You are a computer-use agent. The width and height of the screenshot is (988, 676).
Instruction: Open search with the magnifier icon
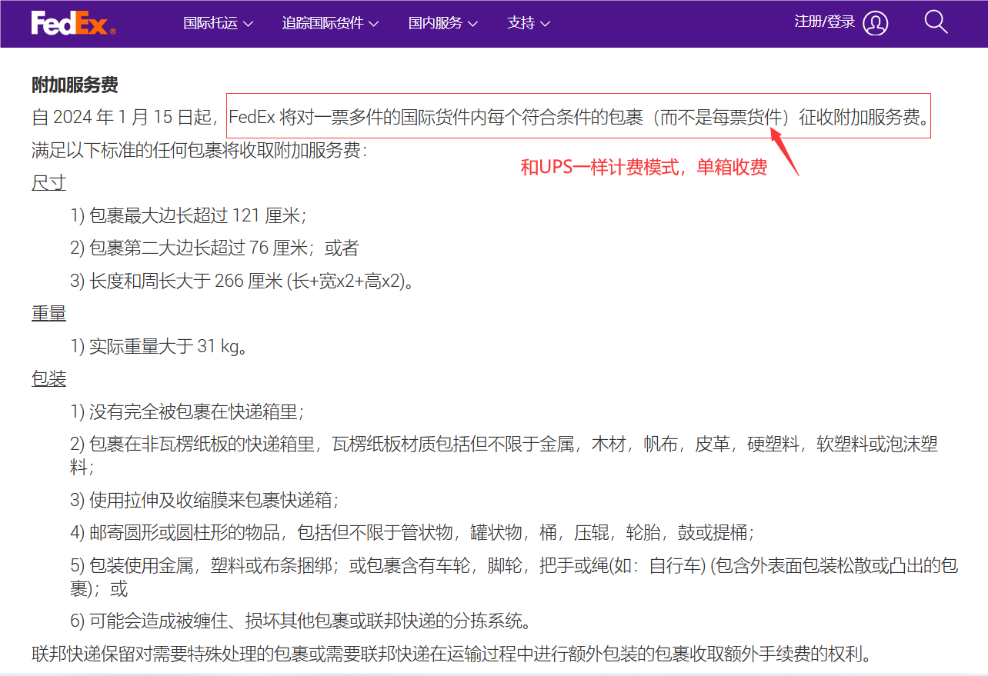click(x=936, y=22)
